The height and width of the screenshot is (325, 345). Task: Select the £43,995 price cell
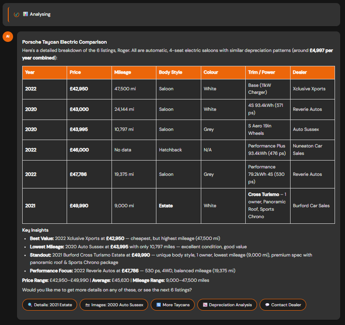(x=89, y=130)
